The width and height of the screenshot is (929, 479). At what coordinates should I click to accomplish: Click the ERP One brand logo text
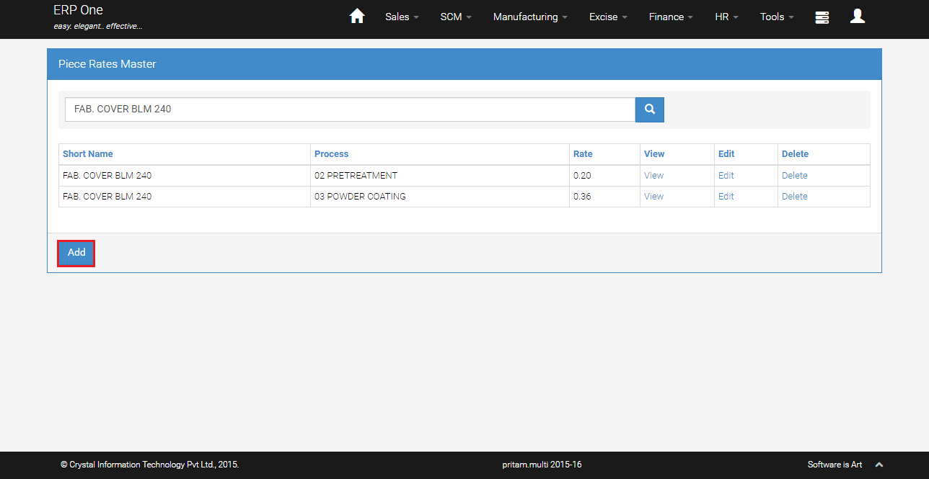click(78, 10)
